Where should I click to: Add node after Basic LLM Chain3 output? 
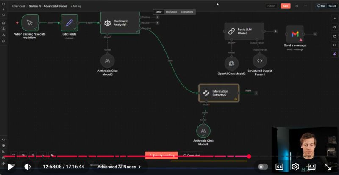(x=275, y=31)
